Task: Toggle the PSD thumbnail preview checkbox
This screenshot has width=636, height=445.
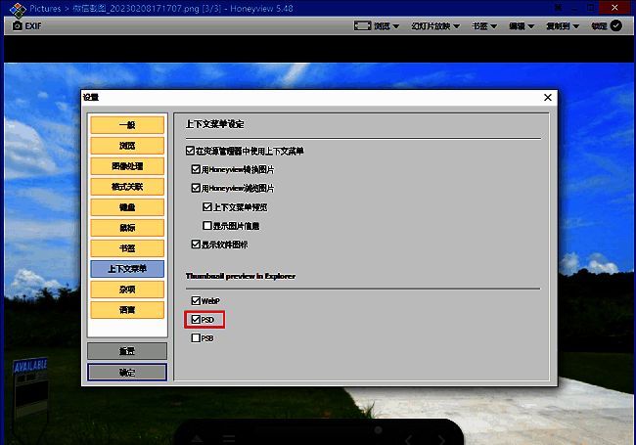Action: tap(196, 320)
